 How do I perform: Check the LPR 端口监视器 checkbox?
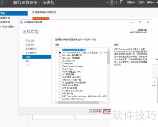tap(60, 88)
